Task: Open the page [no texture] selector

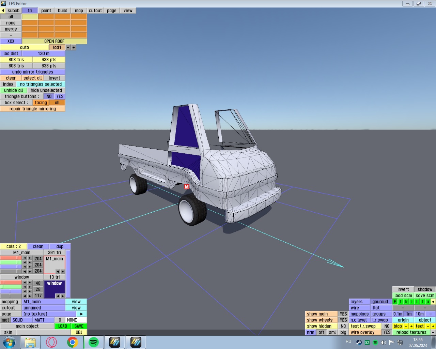Action: click(49, 314)
